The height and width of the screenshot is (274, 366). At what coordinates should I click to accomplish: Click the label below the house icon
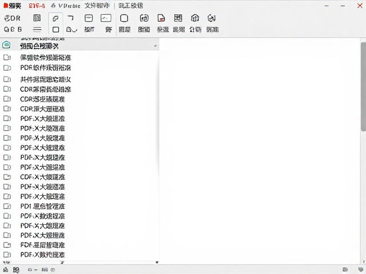coord(195,29)
